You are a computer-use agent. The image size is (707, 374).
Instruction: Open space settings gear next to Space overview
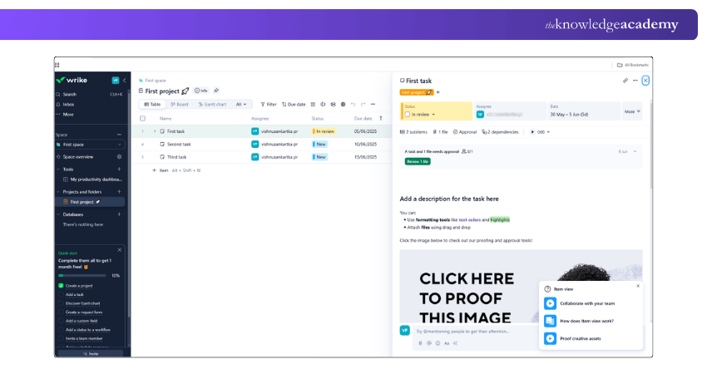tap(119, 157)
